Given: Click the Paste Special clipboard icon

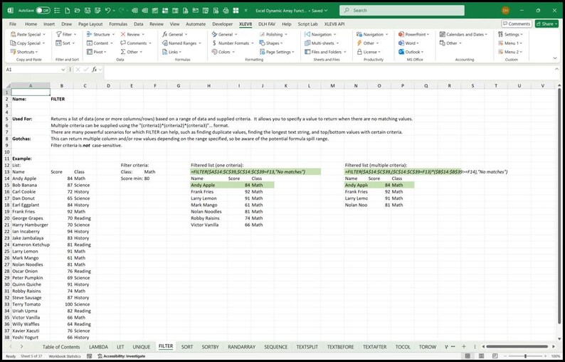Looking at the screenshot, I should click(13, 35).
